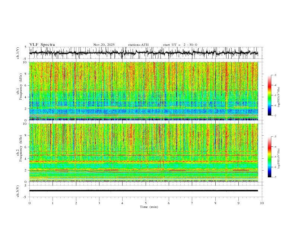Click the '-7' label on ch.2 colorbar
295x228 pixels.
pyautogui.click(x=275, y=177)
